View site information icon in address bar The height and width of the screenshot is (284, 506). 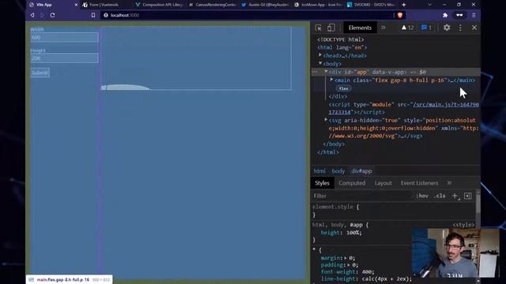coord(106,15)
